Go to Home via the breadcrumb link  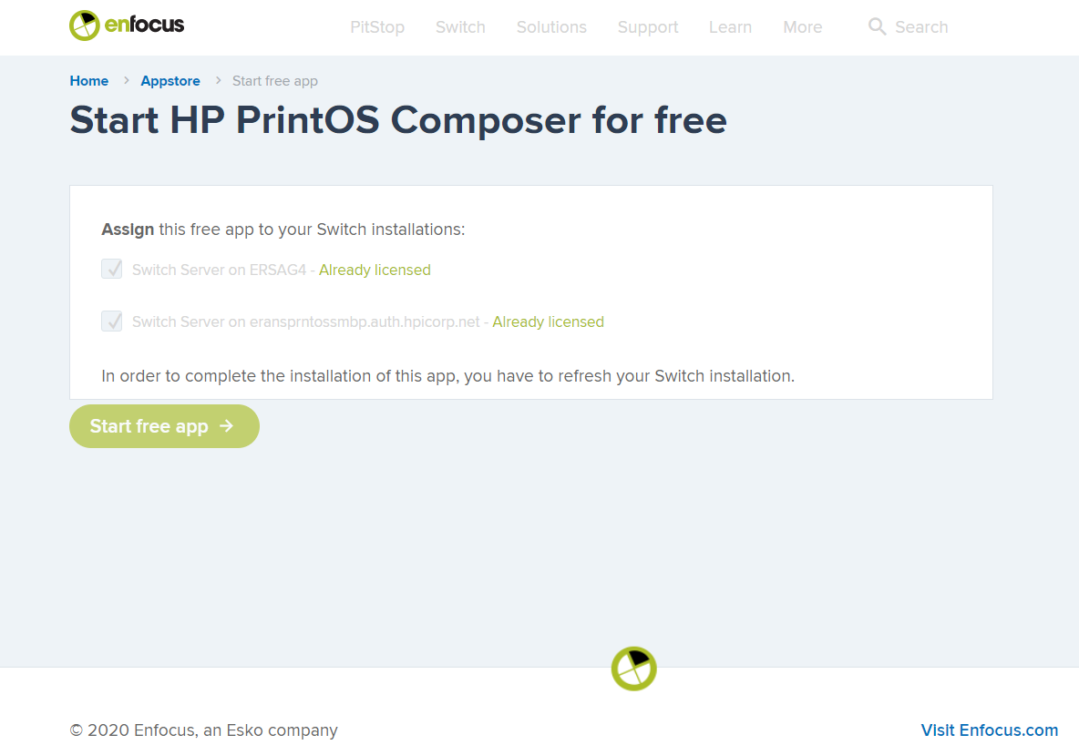(88, 80)
